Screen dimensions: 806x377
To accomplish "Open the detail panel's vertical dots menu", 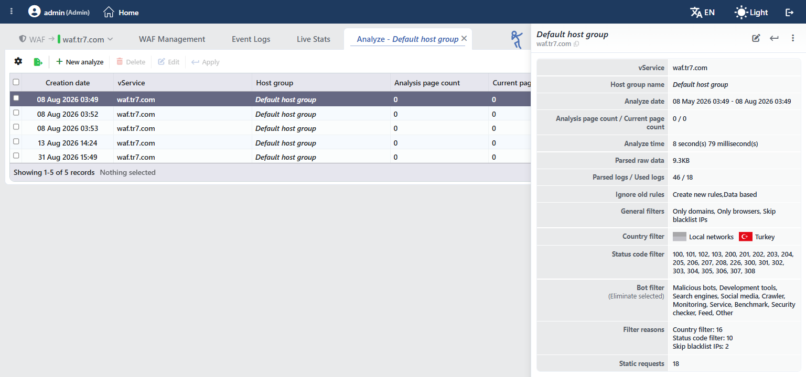I will pyautogui.click(x=793, y=38).
